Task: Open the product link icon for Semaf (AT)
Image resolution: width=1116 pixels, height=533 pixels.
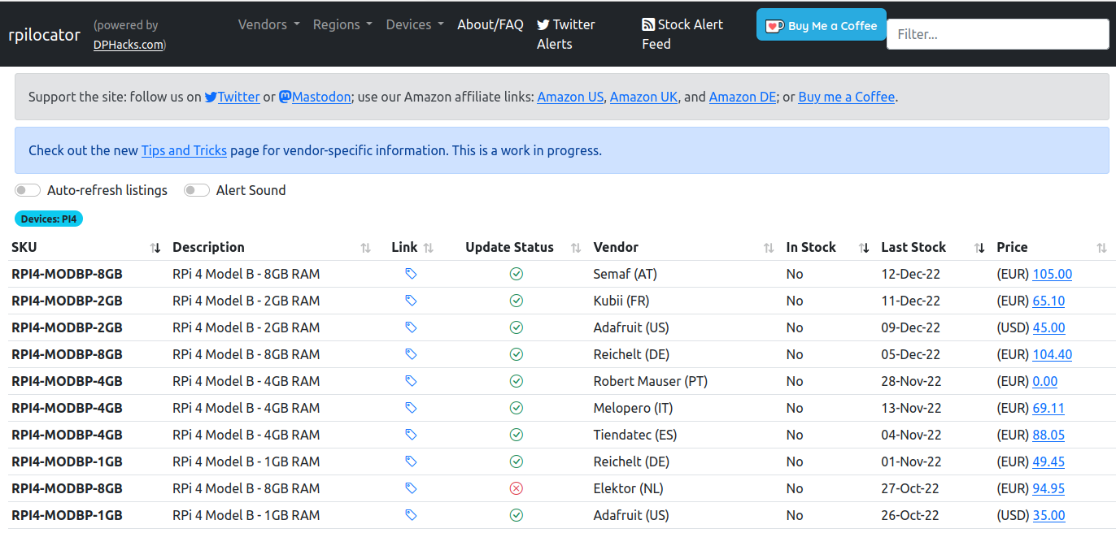Action: pos(411,274)
